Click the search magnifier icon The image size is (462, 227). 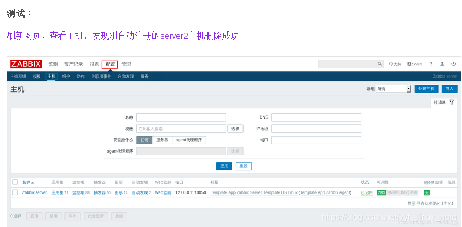(x=380, y=64)
